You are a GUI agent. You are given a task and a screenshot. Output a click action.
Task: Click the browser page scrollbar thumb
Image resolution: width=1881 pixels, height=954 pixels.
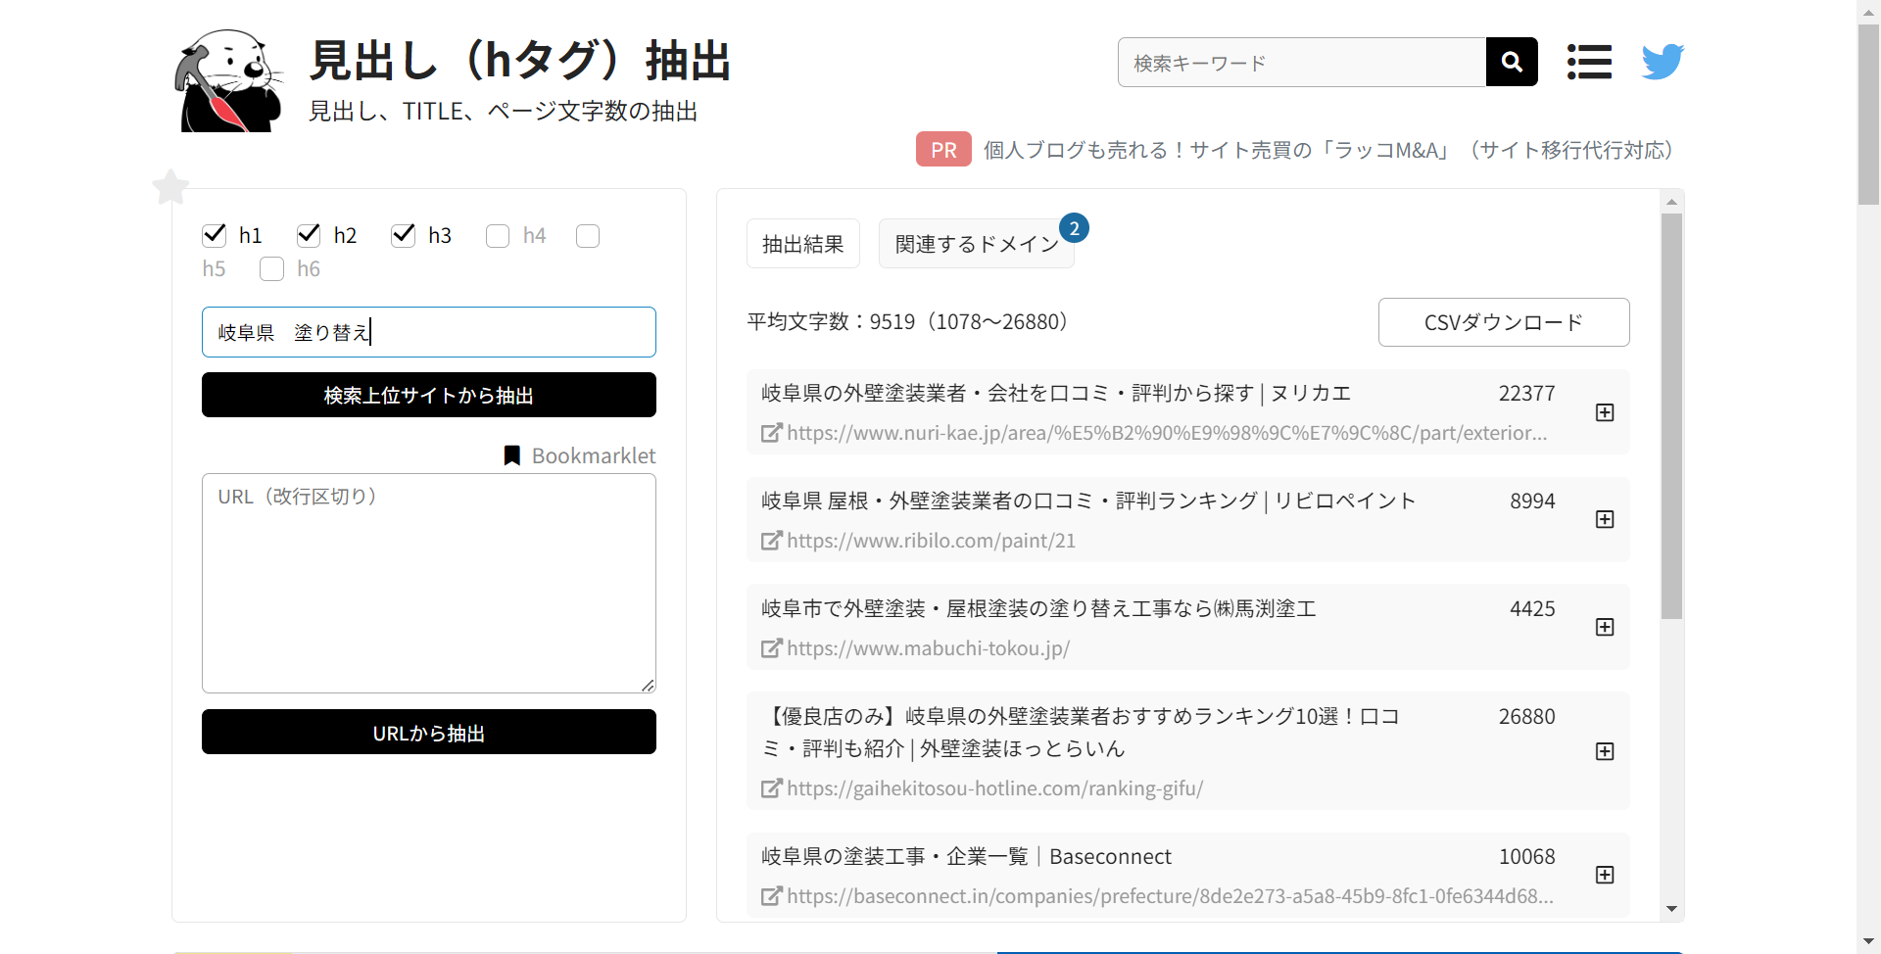(1868, 115)
